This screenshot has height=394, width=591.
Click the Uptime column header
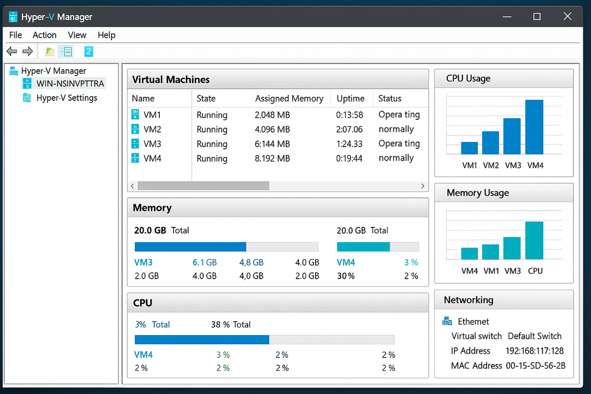pyautogui.click(x=350, y=99)
